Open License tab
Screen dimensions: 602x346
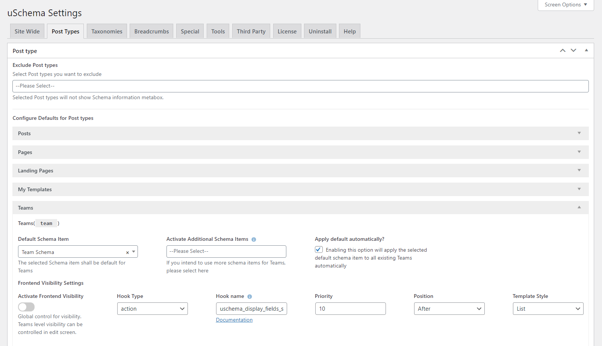point(287,31)
